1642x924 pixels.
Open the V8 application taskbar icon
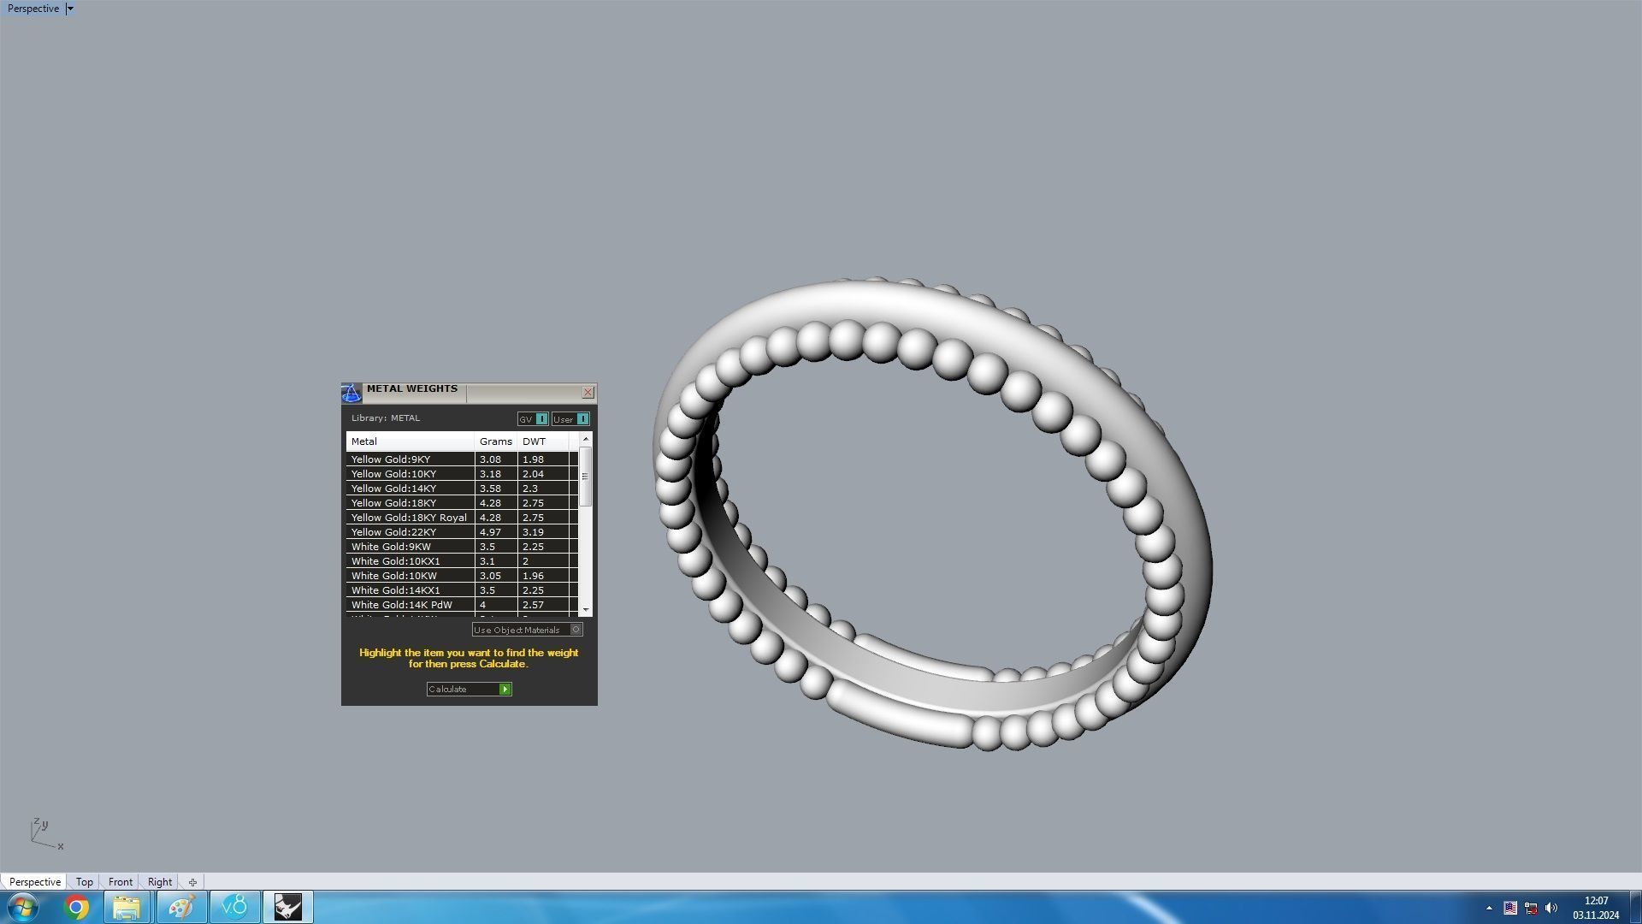[234, 907]
